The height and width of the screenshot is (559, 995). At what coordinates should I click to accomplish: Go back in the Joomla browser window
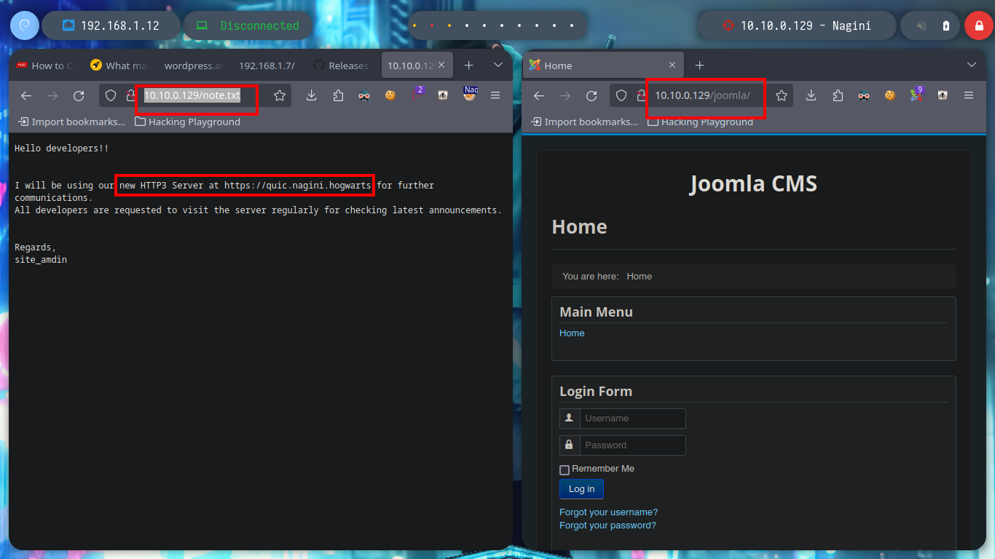pos(539,95)
